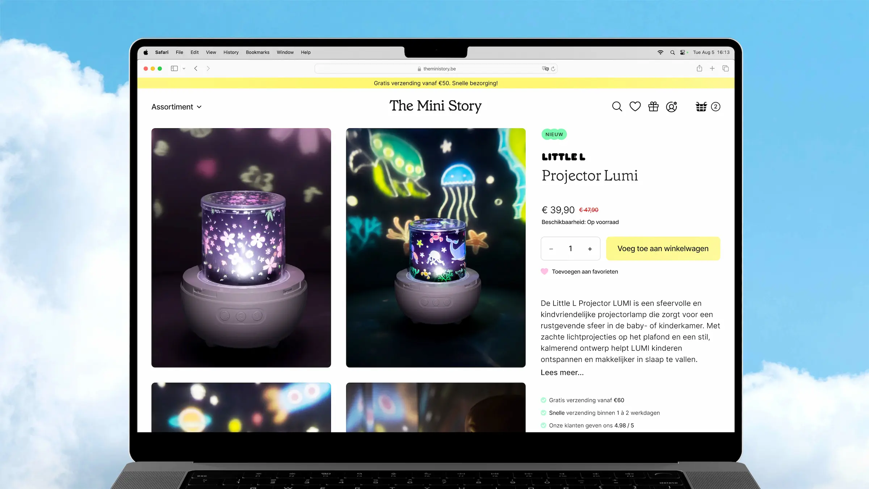Click The Mini Story logo link
This screenshot has height=489, width=869.
pos(436,106)
